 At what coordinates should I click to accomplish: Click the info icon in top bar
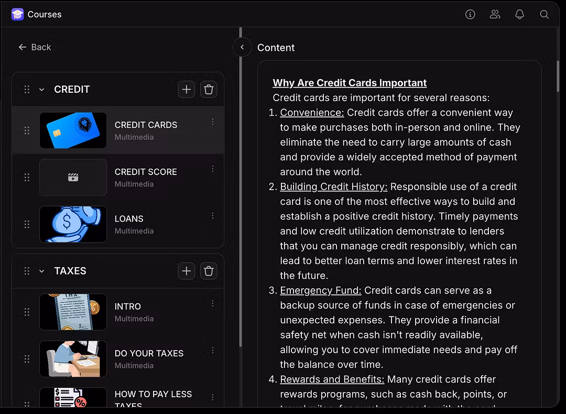(470, 15)
